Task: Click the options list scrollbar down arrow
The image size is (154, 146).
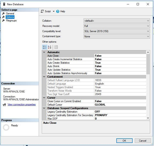Action: tap(148, 118)
